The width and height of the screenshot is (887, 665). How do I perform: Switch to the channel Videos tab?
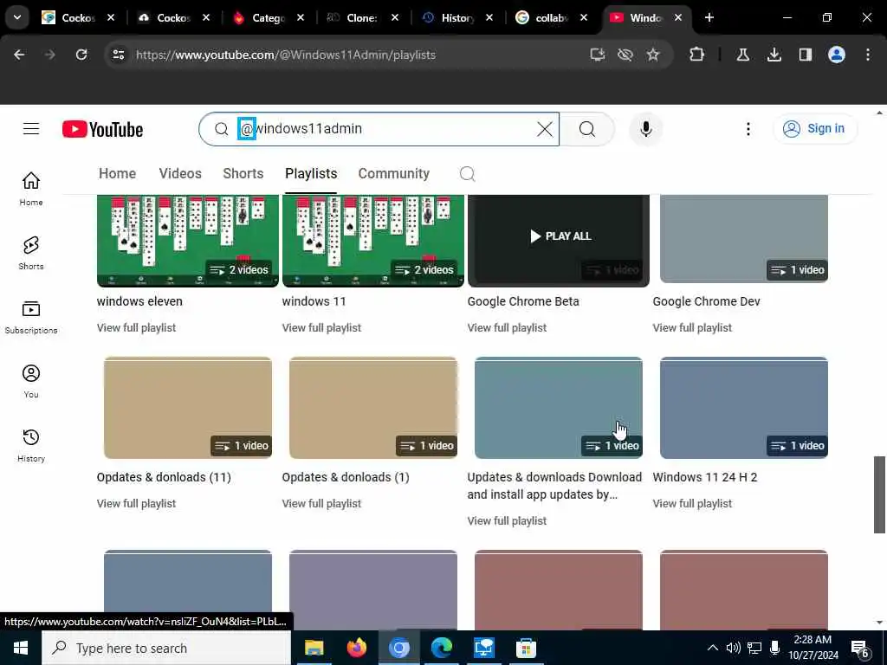180,173
